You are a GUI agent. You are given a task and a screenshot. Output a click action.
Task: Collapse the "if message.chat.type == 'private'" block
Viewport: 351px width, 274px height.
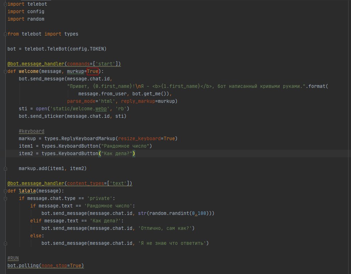click(x=5, y=199)
